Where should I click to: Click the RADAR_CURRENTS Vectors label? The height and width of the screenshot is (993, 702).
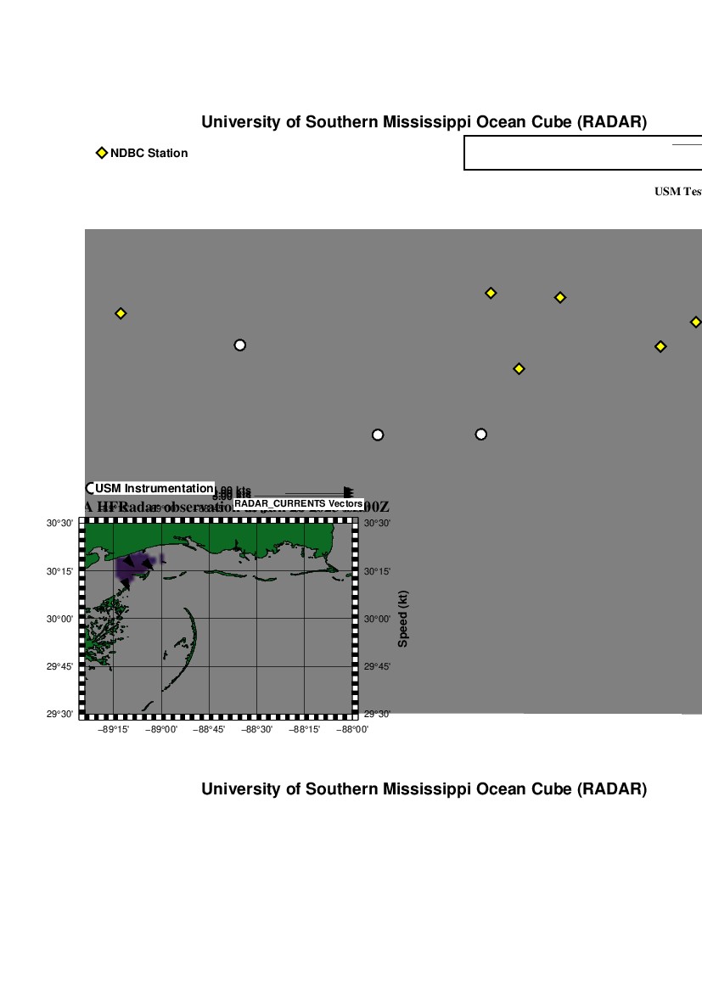(x=298, y=504)
